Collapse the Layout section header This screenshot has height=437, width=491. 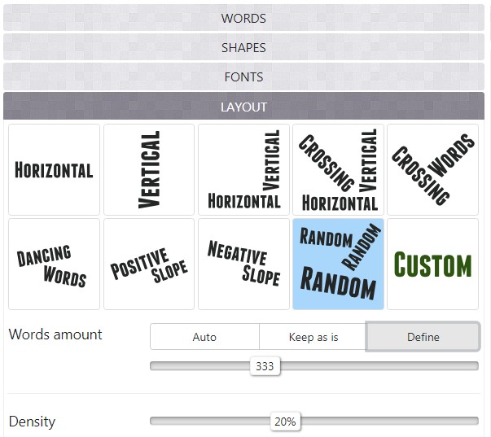pyautogui.click(x=243, y=107)
